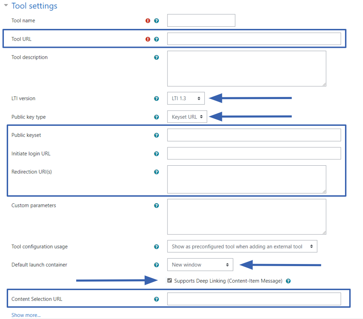Image resolution: width=363 pixels, height=319 pixels.
Task: Click help icon for Initiate login URL
Action: [x=157, y=154]
